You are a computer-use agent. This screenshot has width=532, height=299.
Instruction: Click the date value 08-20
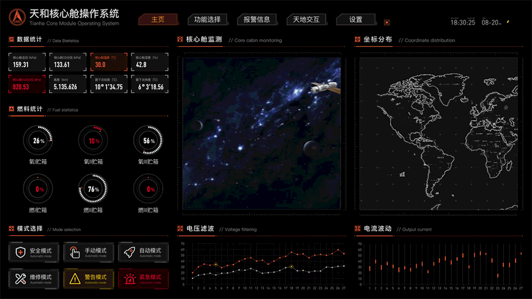click(x=490, y=23)
